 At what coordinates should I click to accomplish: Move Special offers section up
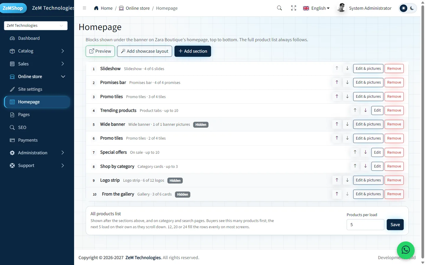[x=355, y=152]
